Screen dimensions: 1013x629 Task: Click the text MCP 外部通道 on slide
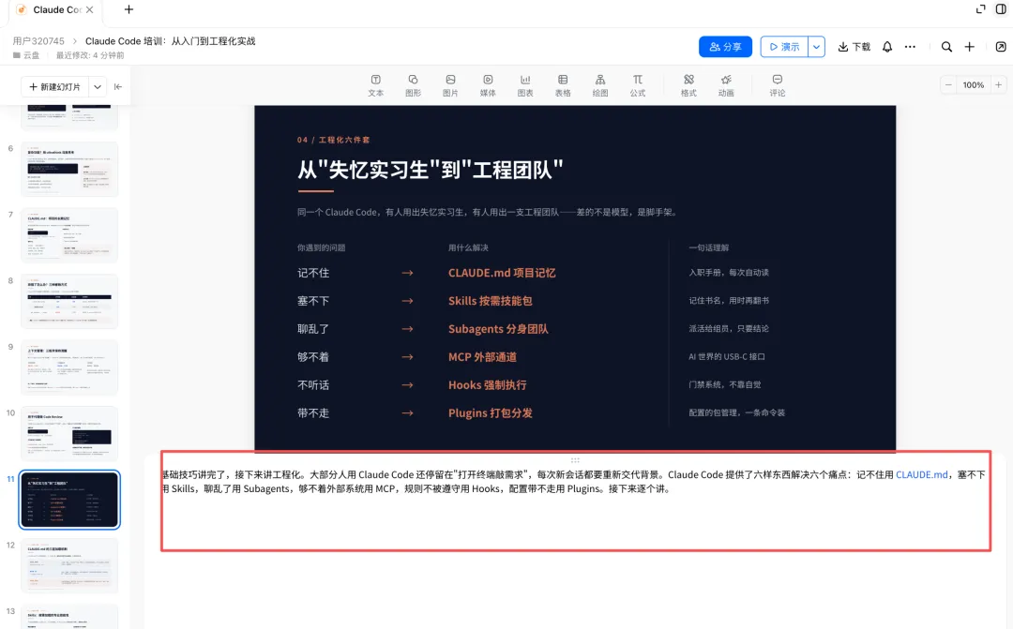[x=483, y=357]
